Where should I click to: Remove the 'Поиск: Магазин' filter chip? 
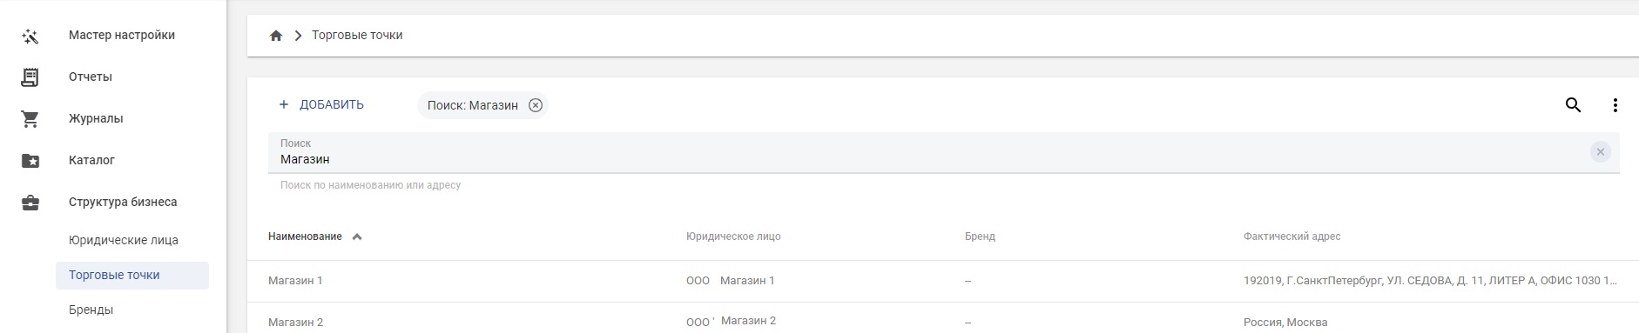pyautogui.click(x=536, y=105)
